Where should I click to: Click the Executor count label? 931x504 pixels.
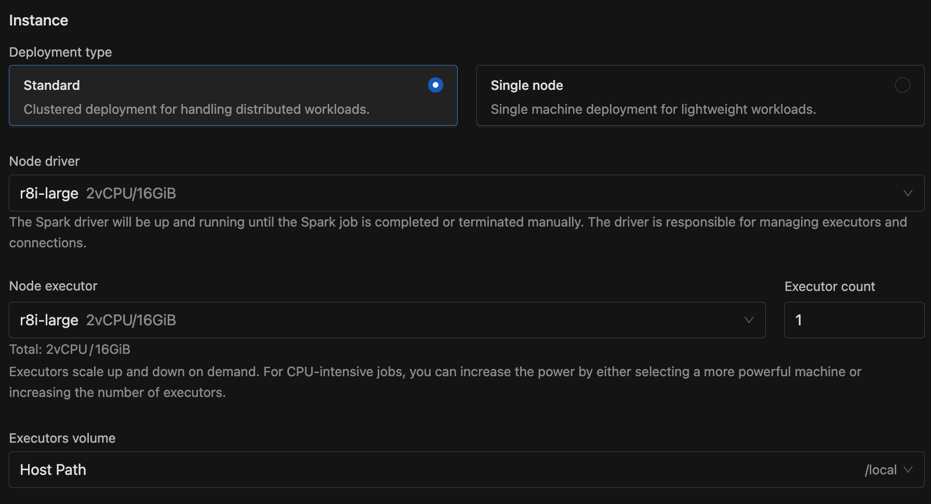829,286
